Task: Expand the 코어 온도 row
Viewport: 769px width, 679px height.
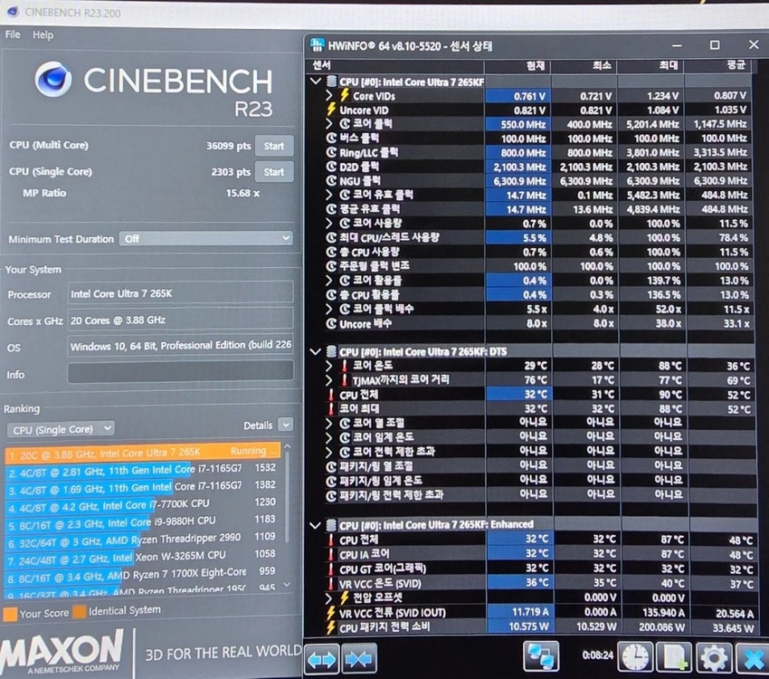Action: coord(329,366)
